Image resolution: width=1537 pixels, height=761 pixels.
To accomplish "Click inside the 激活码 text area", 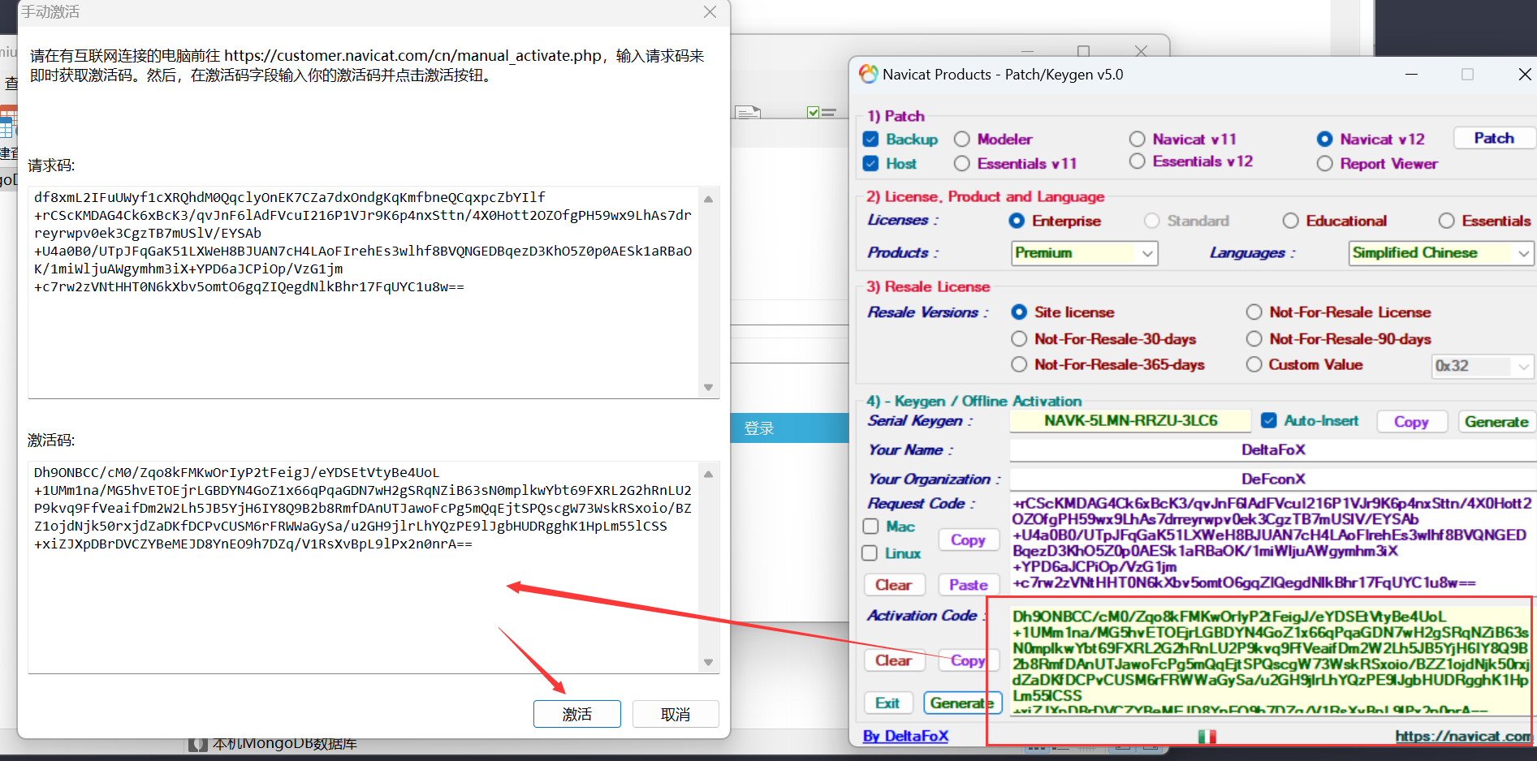I will click(x=363, y=566).
